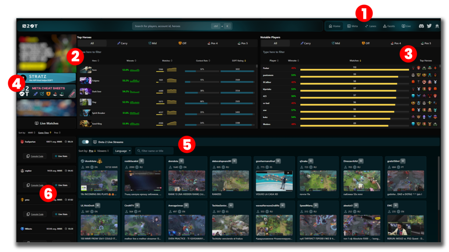Open the Language dropdown
The height and width of the screenshot is (252, 449).
[x=122, y=151]
